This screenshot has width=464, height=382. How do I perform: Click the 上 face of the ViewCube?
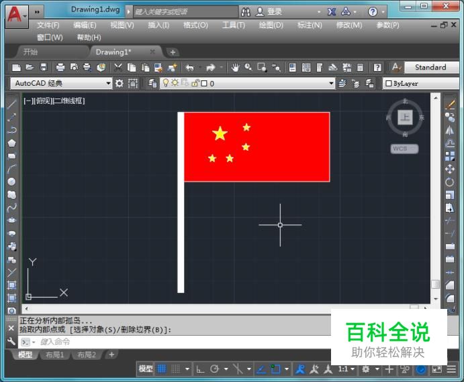pos(405,117)
